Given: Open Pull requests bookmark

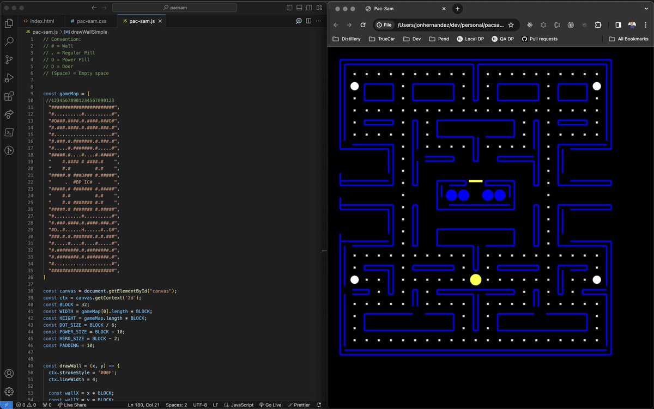Looking at the screenshot, I should [540, 39].
